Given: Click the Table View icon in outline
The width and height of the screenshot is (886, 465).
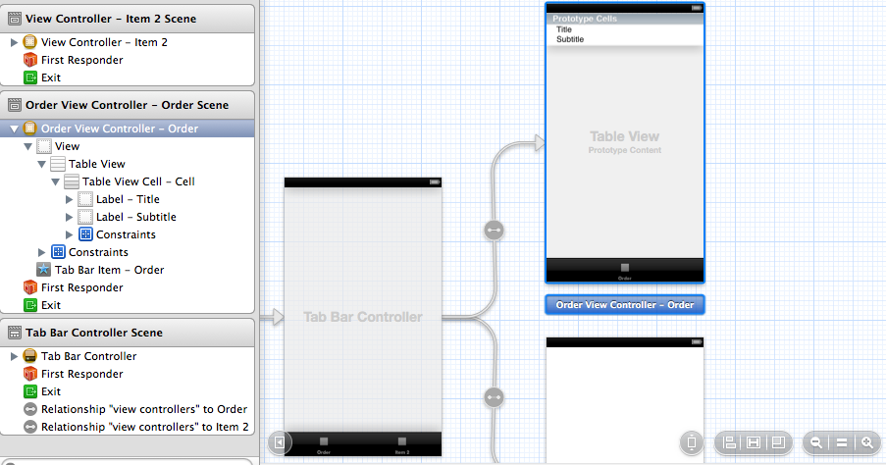Looking at the screenshot, I should pos(58,164).
